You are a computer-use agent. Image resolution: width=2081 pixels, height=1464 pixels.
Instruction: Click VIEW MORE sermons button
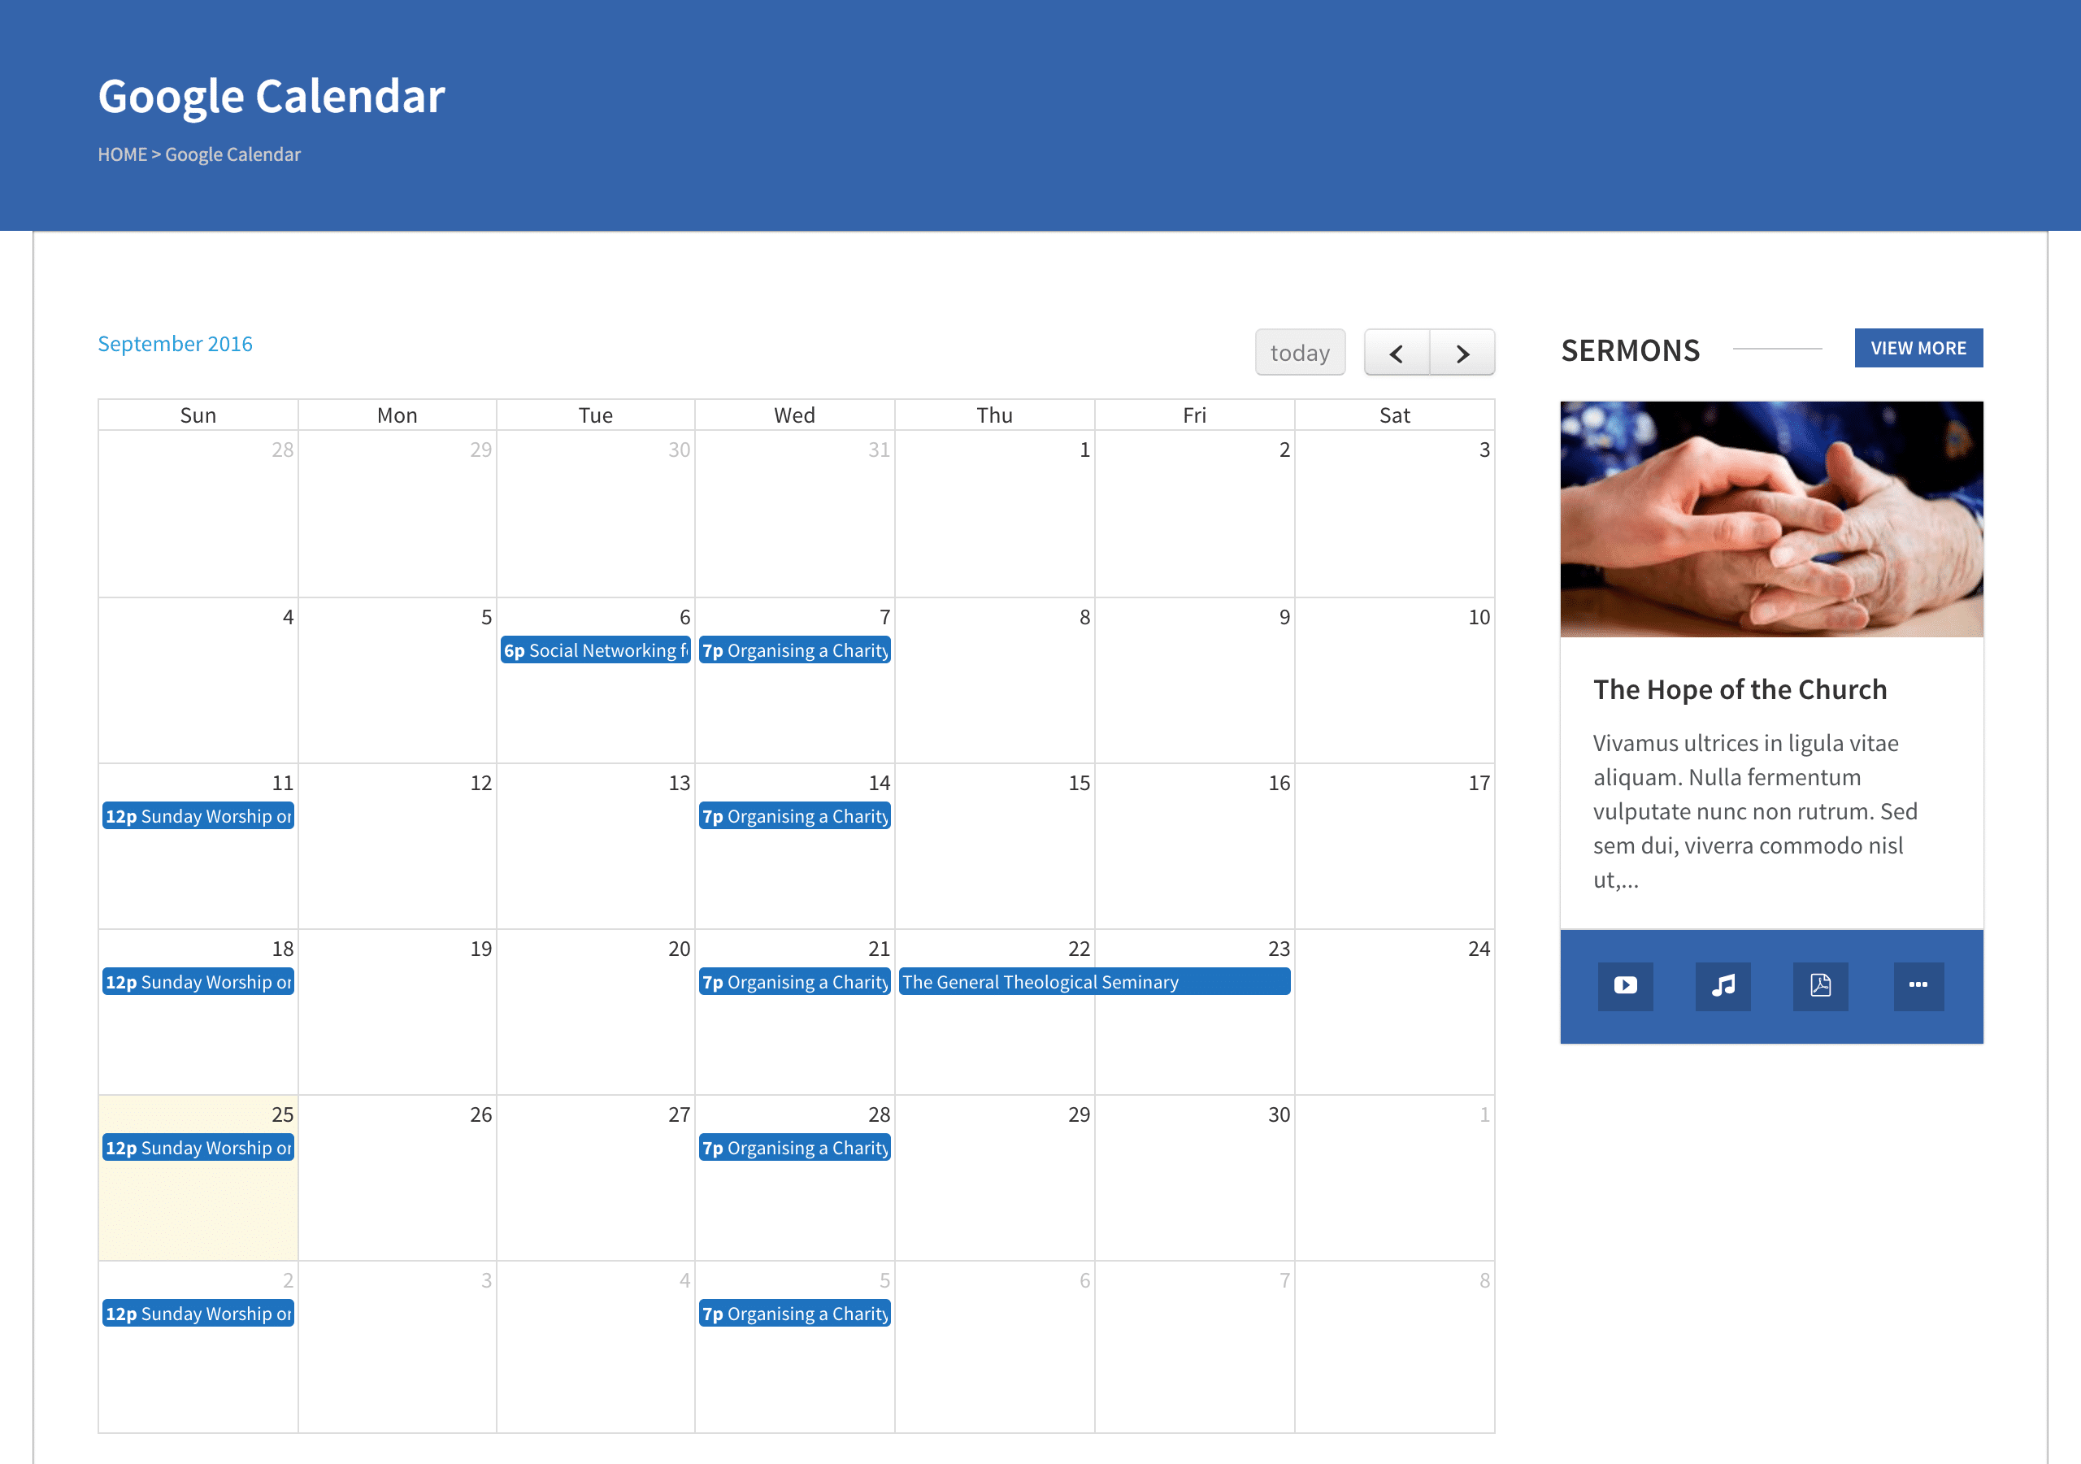coord(1919,347)
